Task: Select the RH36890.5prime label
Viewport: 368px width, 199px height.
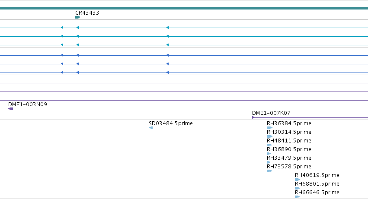Action: click(289, 149)
